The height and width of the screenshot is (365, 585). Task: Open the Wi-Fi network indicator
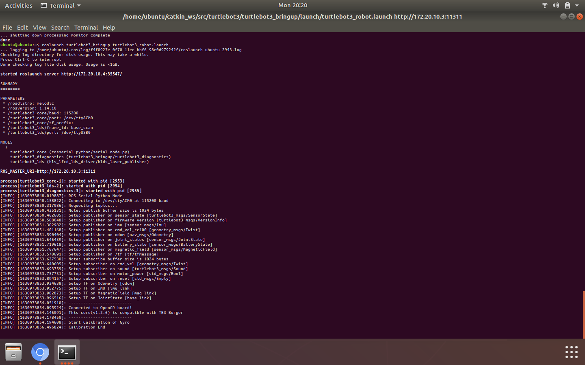coord(545,5)
